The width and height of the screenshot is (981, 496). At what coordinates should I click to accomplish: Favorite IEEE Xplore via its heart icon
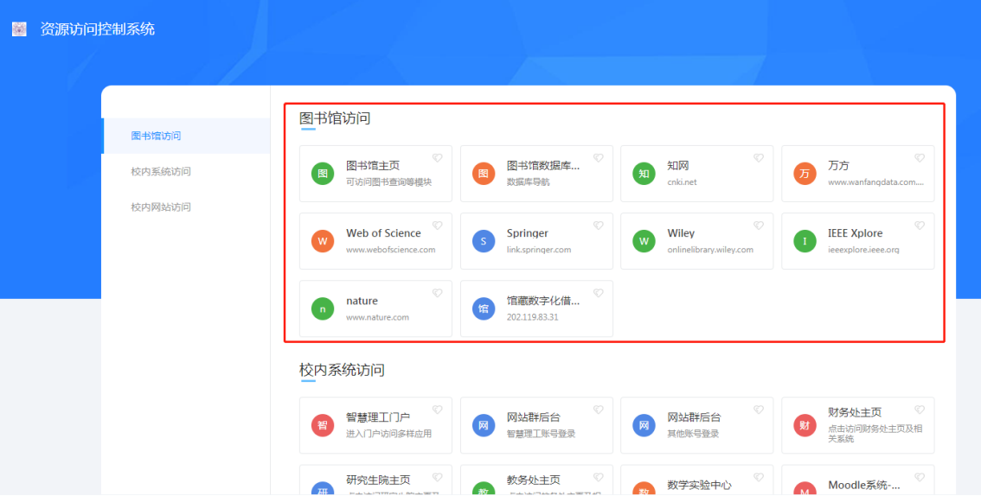coord(919,226)
